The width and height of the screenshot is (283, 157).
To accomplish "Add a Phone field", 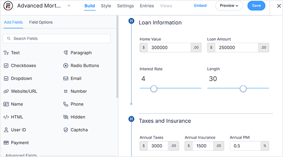I will coord(73,104).
